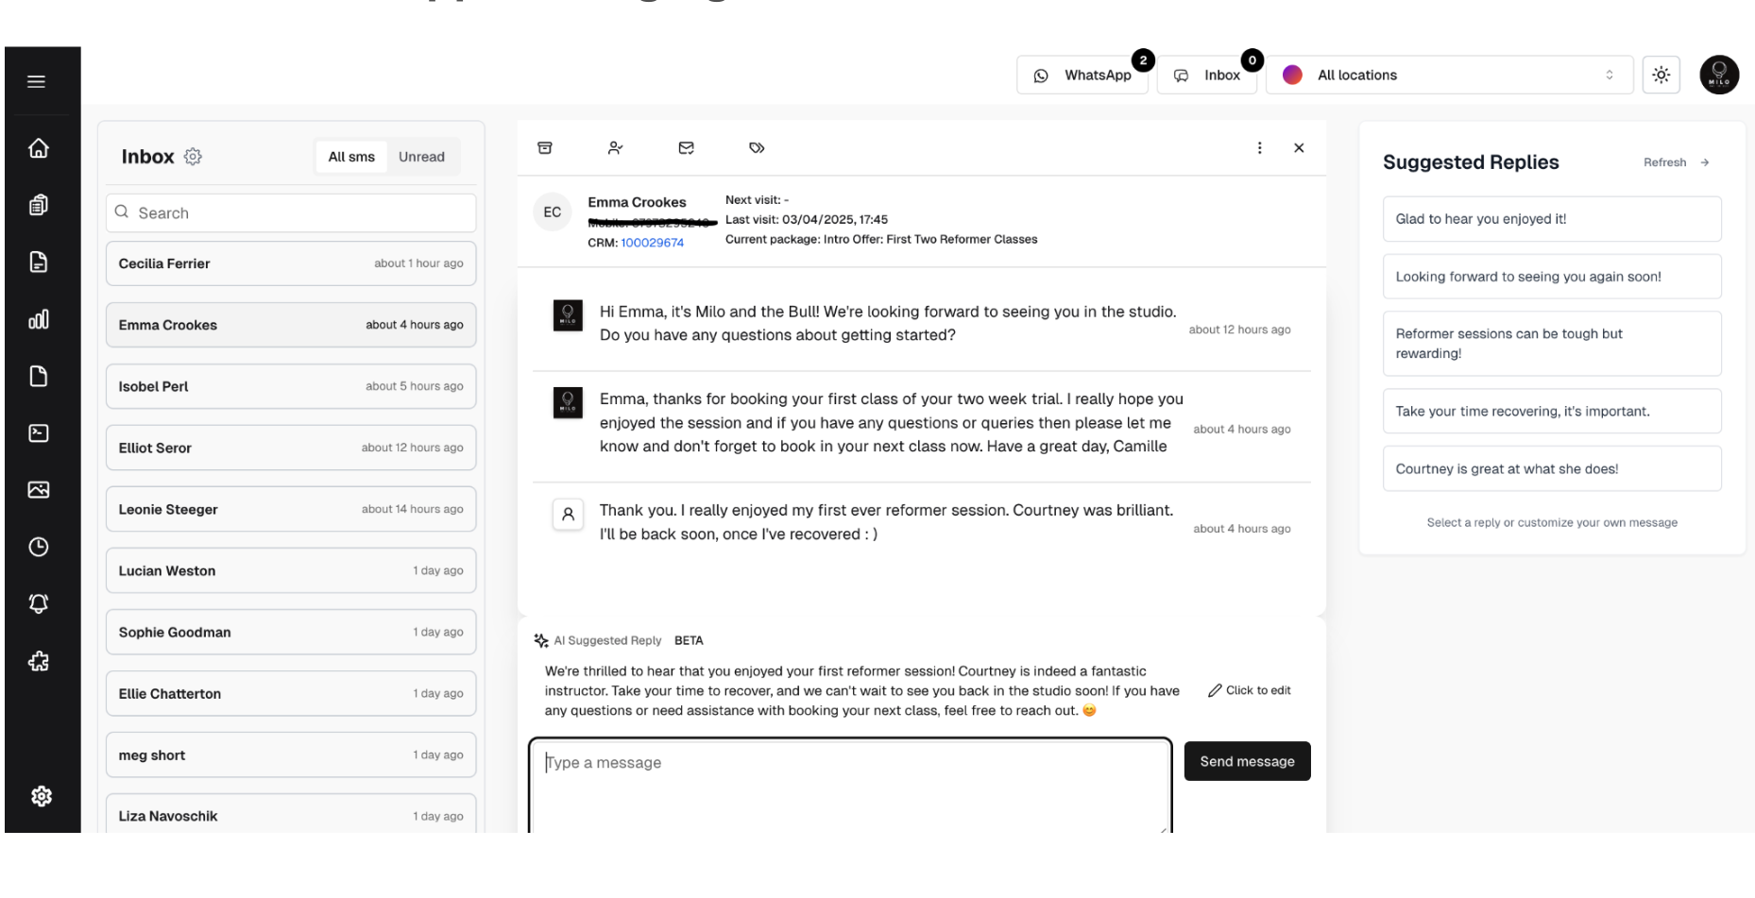Open the sidebar settings cog icon
Image resolution: width=1755 pixels, height=898 pixels.
coord(41,796)
